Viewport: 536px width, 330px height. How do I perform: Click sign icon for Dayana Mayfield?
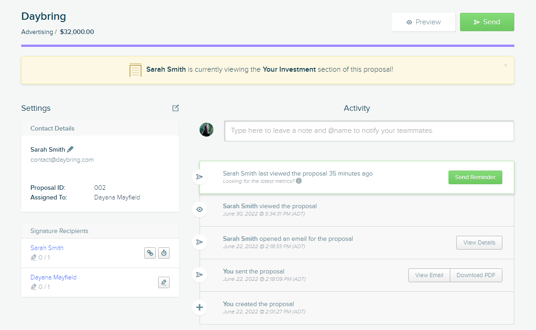point(164,282)
